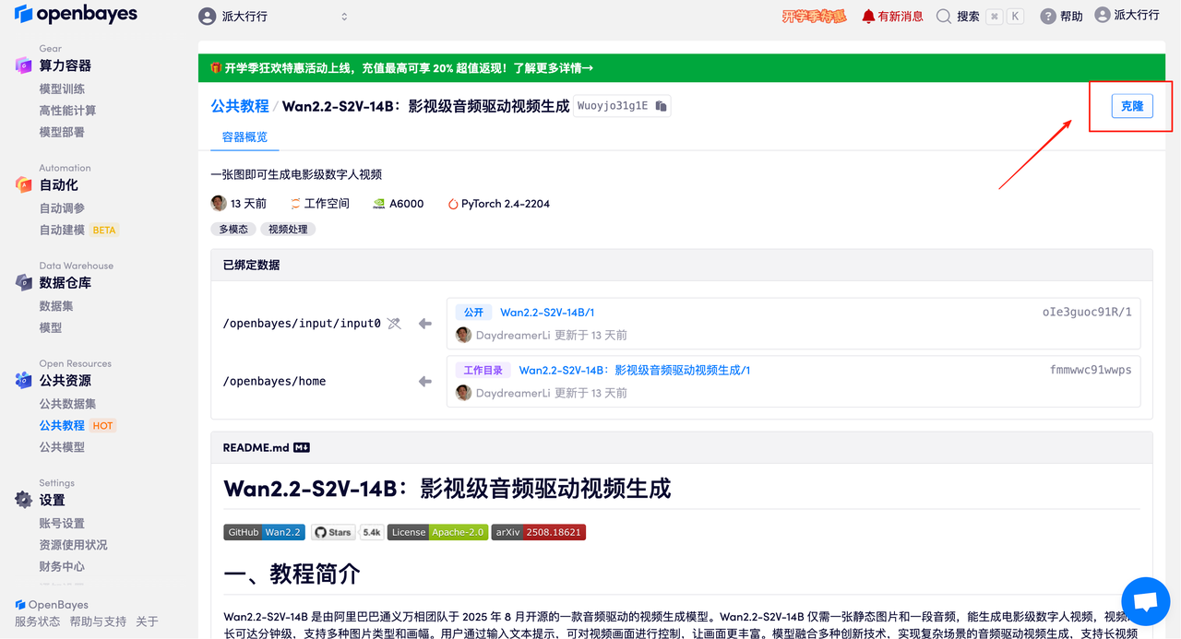The width and height of the screenshot is (1181, 639).
Task: Switch to the 容器概览 tab
Action: (245, 137)
